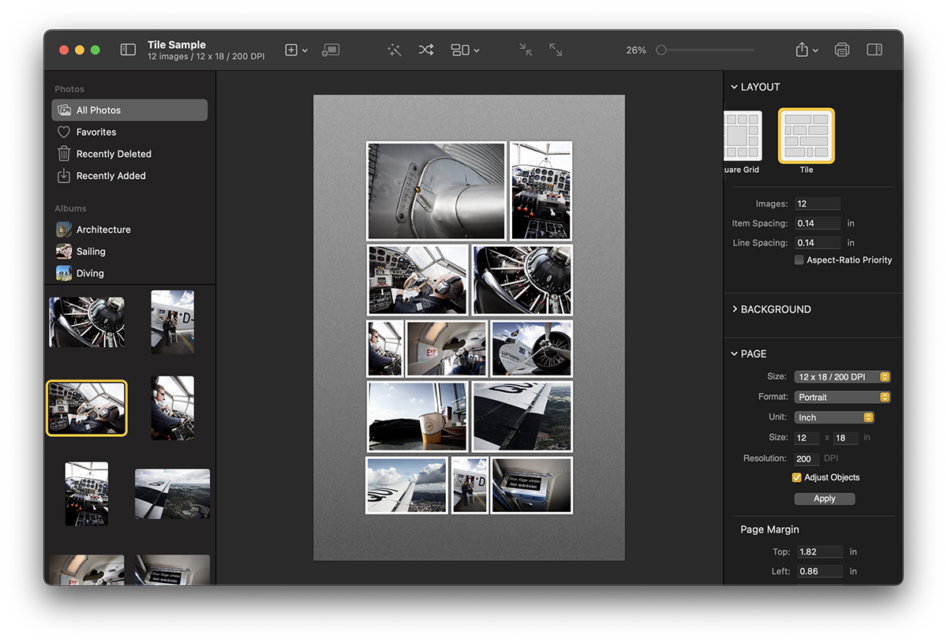Click the 26% zoom percentage text
947x643 pixels.
pyautogui.click(x=636, y=50)
